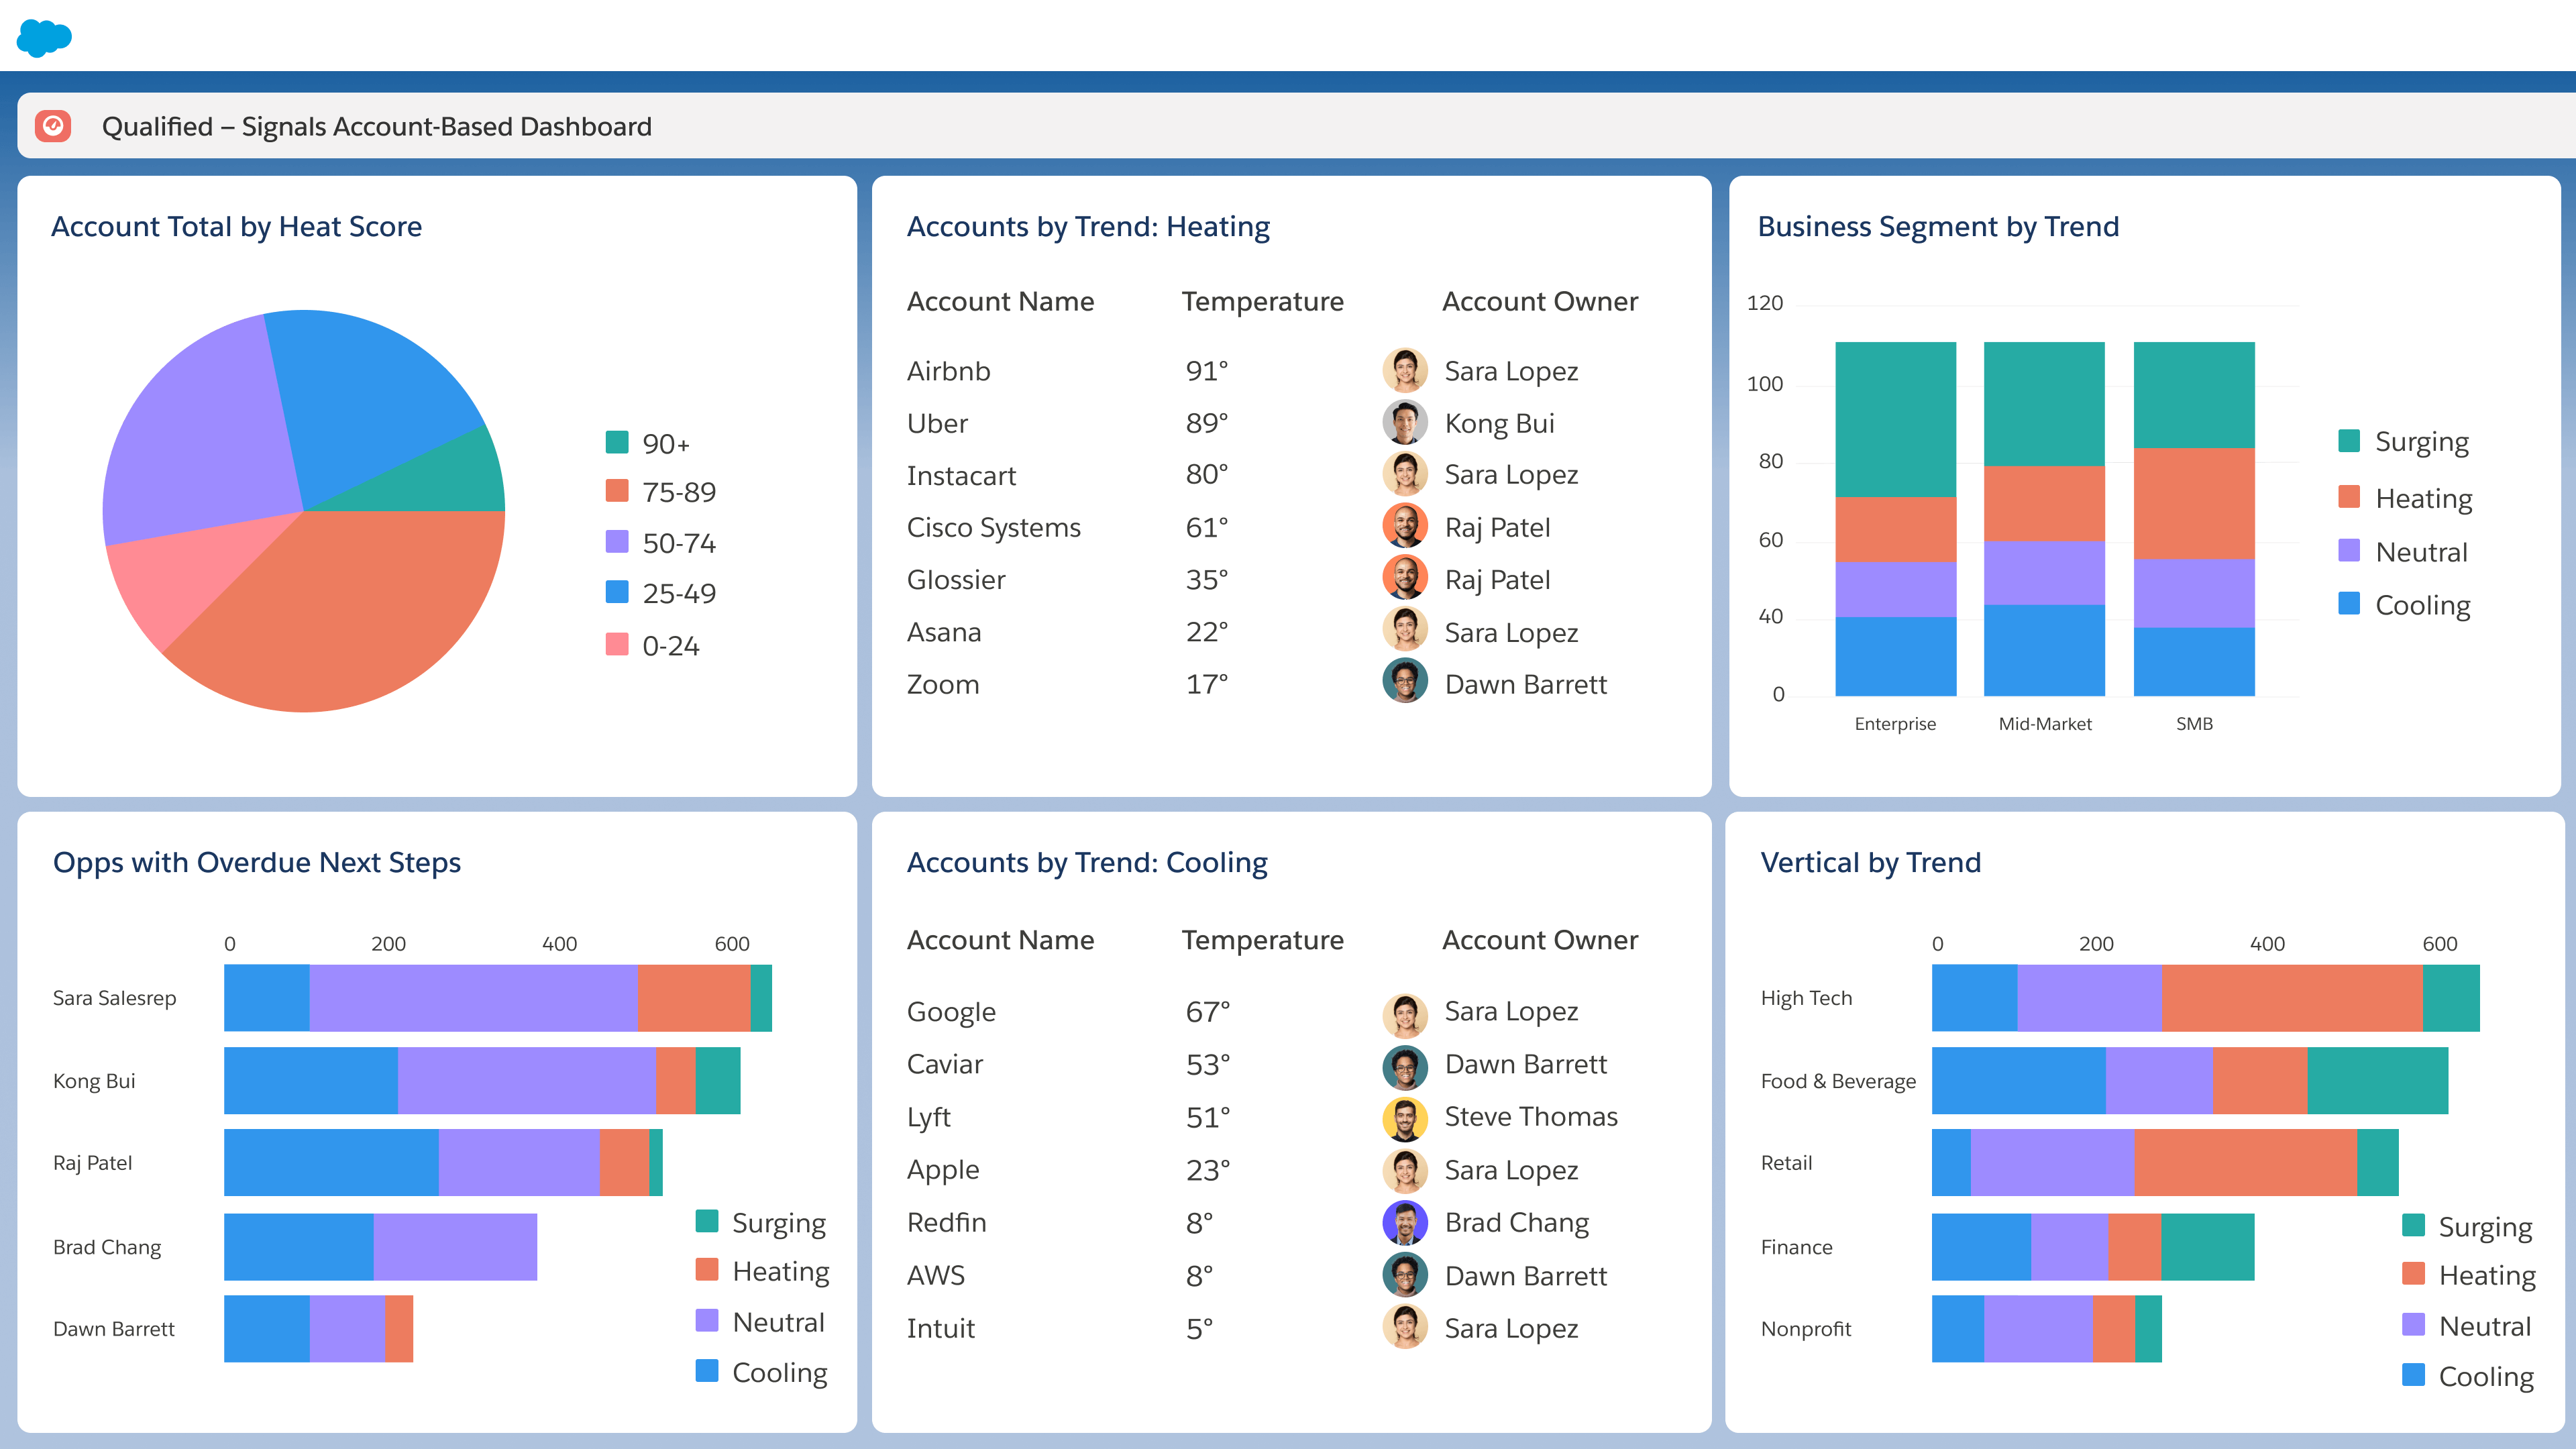Click Sara Salesrep's Neutral bar segment

point(473,998)
